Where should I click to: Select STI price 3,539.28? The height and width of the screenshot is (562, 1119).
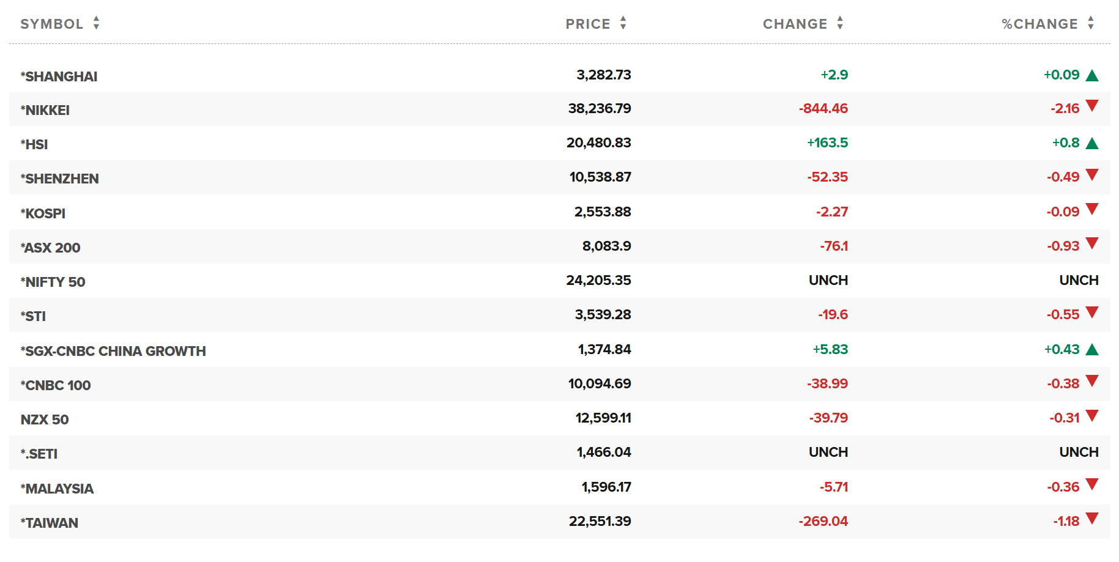click(x=603, y=314)
